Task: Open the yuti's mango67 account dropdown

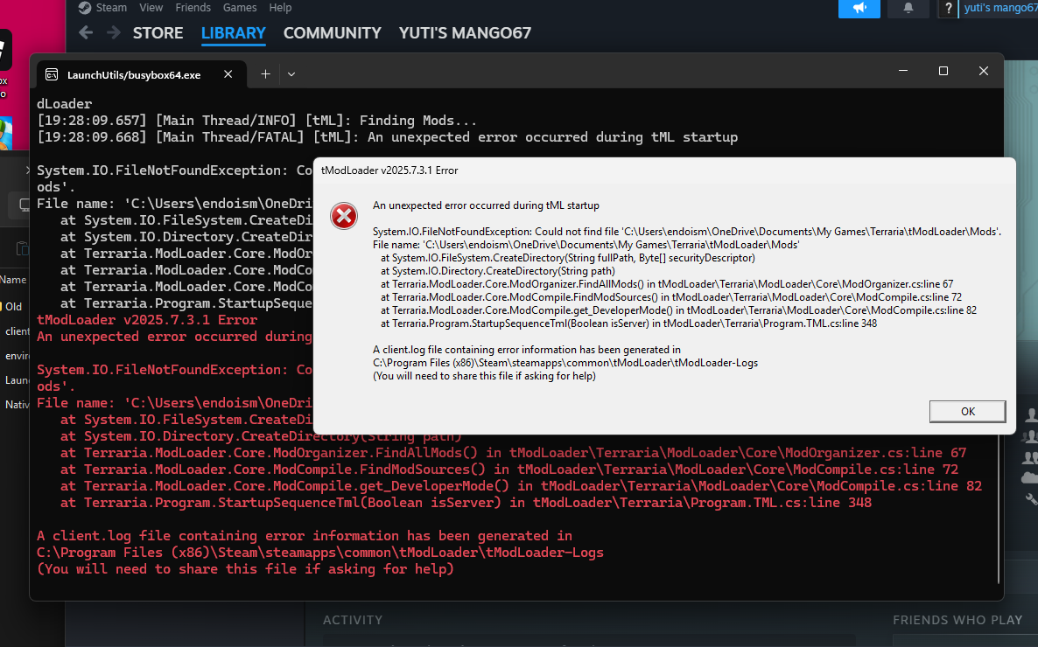Action: [999, 8]
